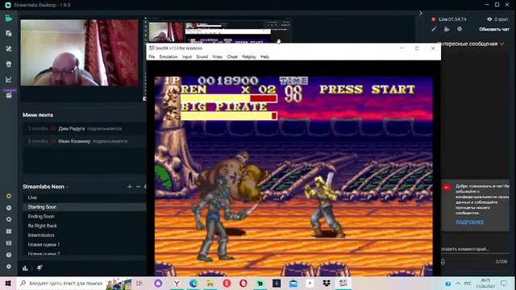Click Обновить чат link
The image size is (516, 290).
point(494,29)
